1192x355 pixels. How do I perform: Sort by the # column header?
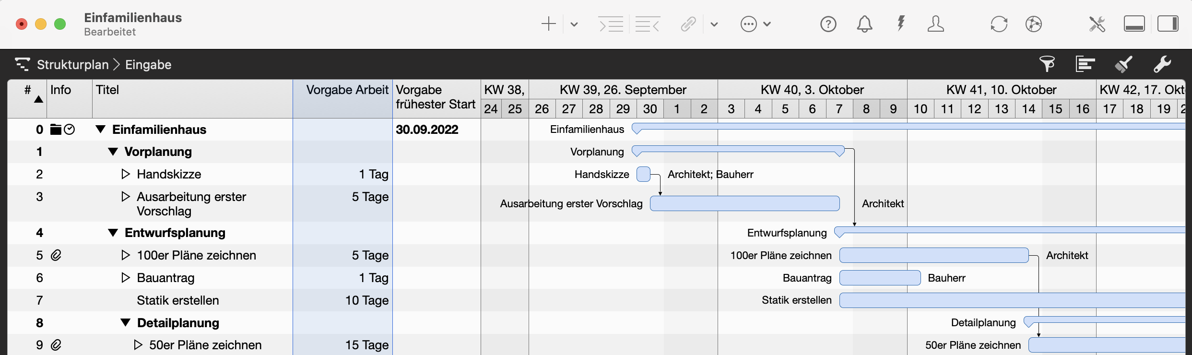click(x=27, y=99)
